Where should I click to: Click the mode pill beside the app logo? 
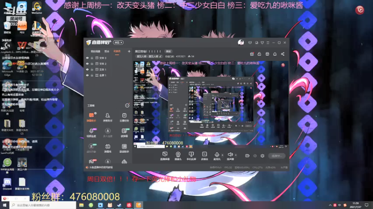point(118,42)
